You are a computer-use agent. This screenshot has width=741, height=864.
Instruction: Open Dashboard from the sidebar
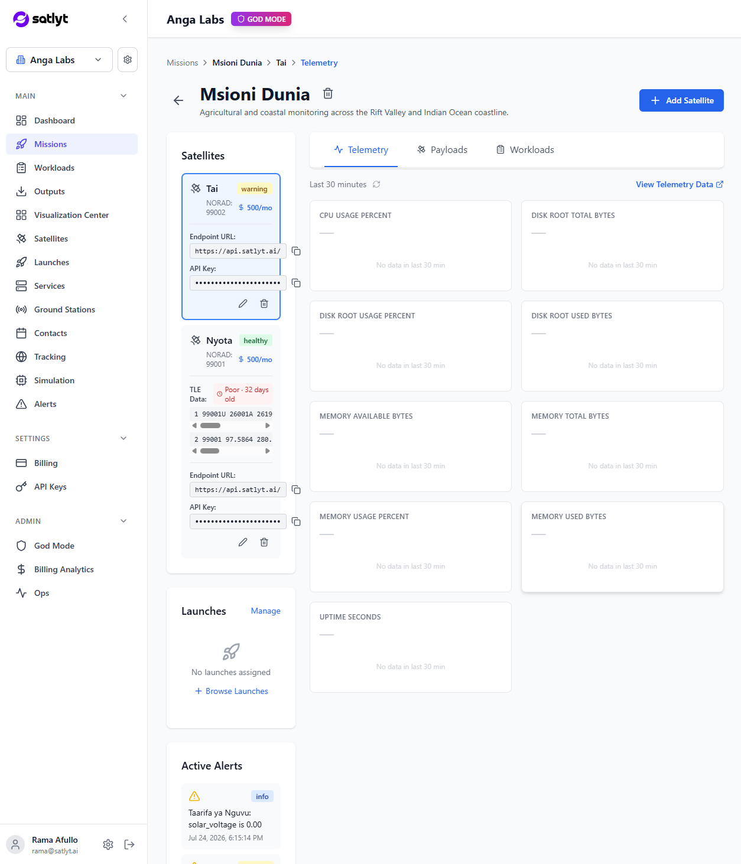[x=71, y=120]
